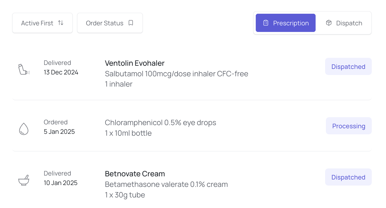Click the Betnovate Cream order title
The width and height of the screenshot is (386, 208).
click(135, 174)
